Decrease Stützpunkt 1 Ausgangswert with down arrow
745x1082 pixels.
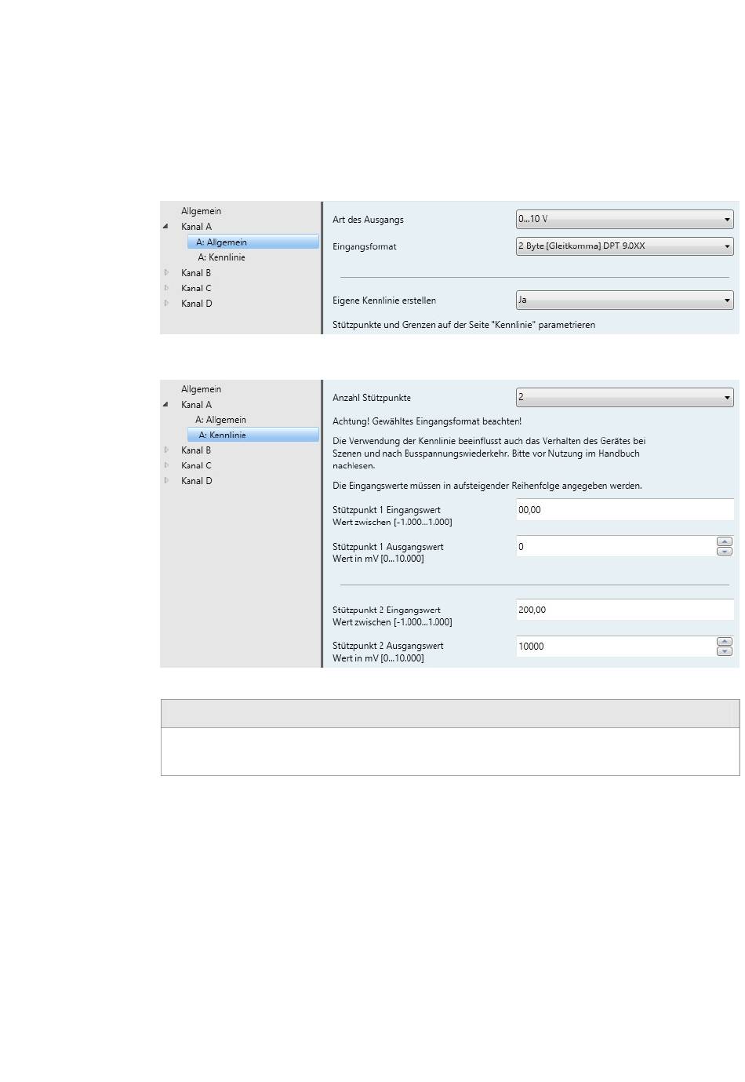point(725,552)
